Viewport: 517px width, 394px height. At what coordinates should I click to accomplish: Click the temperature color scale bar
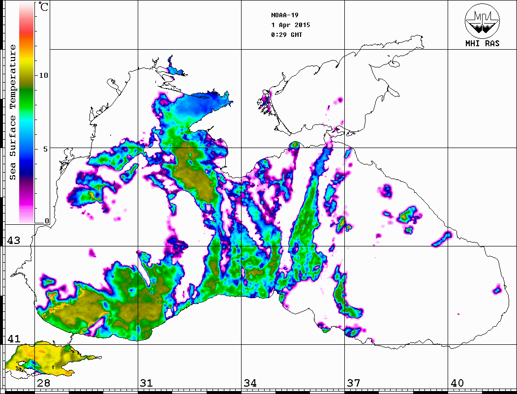[x=27, y=113]
